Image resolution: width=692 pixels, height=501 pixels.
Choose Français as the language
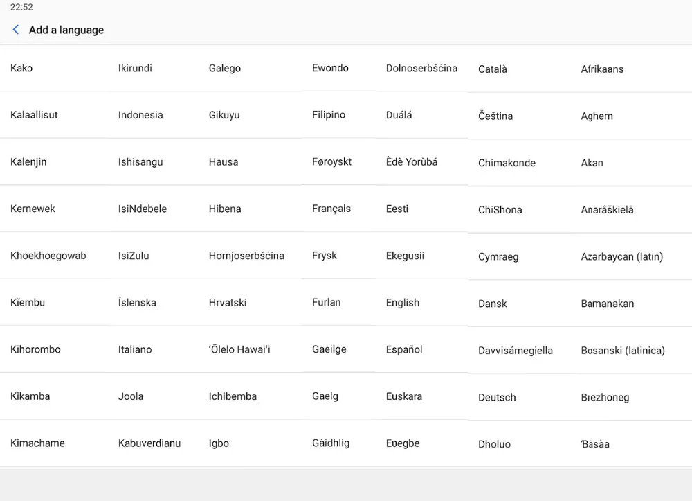pyautogui.click(x=331, y=209)
